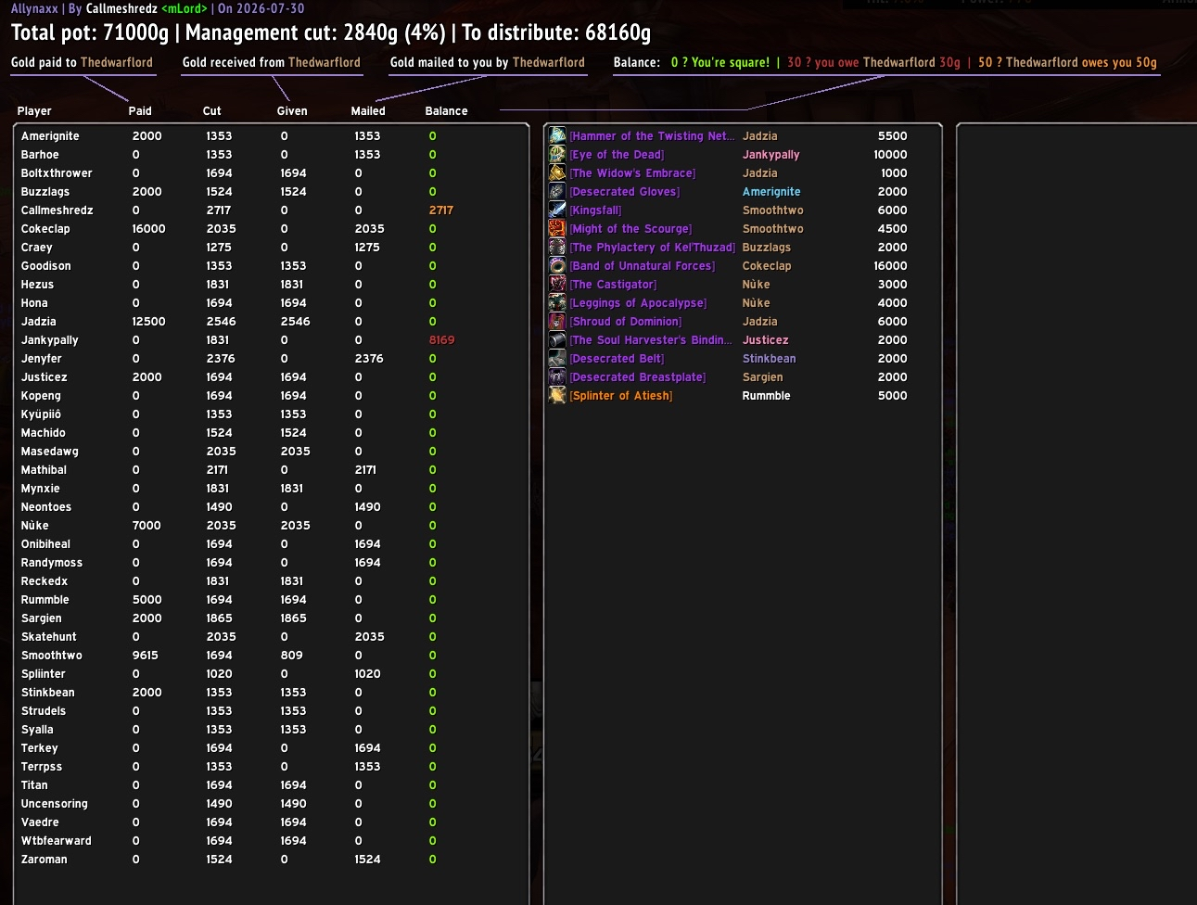Click buyer Stinkbean beside Desecrated Belt
This screenshot has width=1197, height=905.
[769, 359]
